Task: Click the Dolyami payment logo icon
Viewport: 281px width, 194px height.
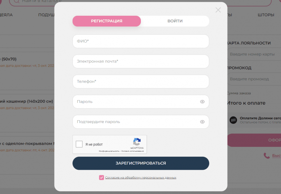Action: 233,120
